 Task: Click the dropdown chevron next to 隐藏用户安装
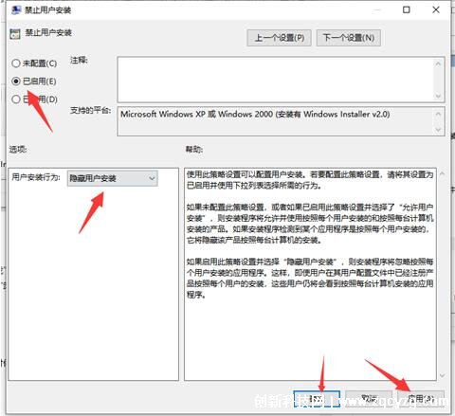pyautogui.click(x=152, y=178)
